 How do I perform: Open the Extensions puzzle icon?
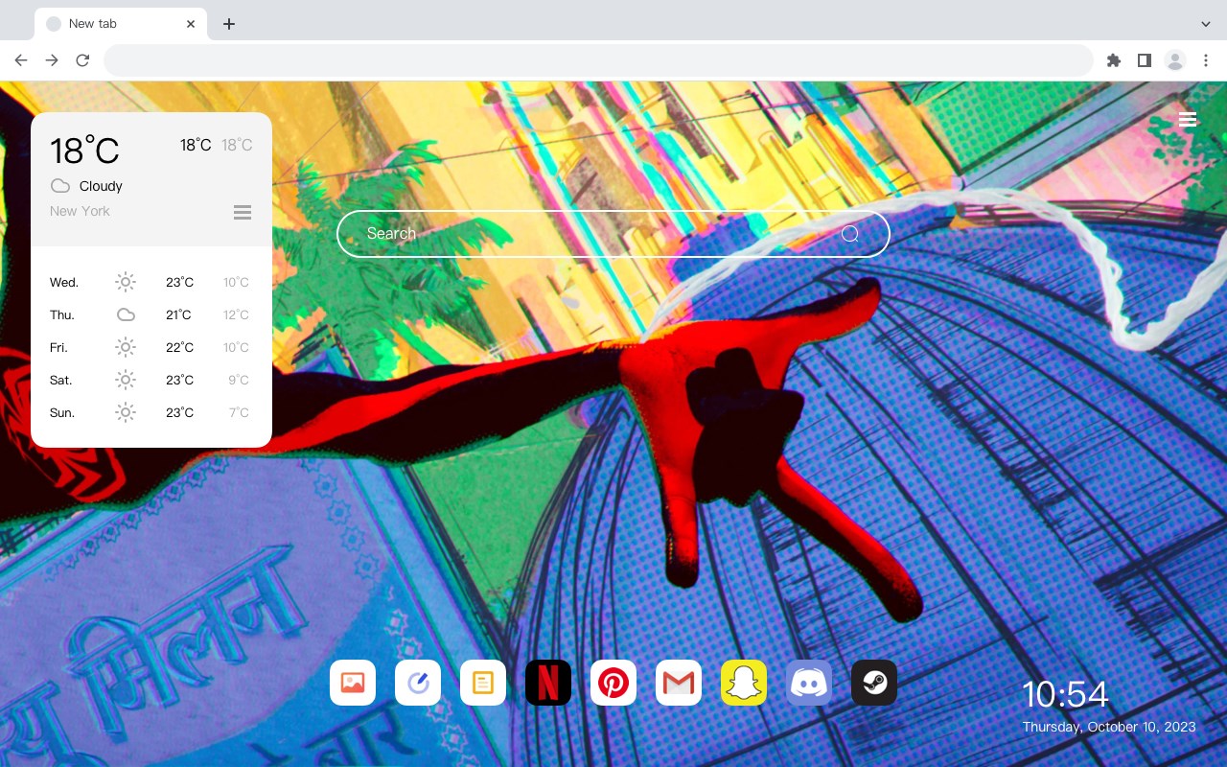1113,60
